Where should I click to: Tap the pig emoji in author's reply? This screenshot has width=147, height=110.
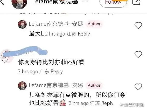[63, 103]
